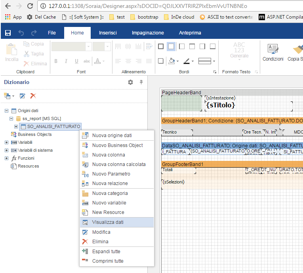Select the {sTitolo} text component
The width and height of the screenshot is (303, 273).
[248, 105]
